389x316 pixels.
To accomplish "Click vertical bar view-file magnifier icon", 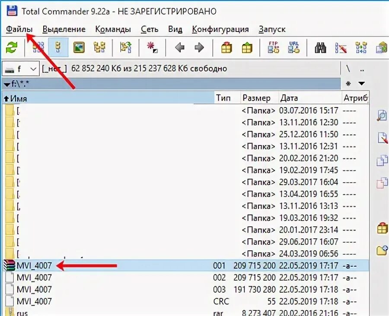I will (x=382, y=115).
